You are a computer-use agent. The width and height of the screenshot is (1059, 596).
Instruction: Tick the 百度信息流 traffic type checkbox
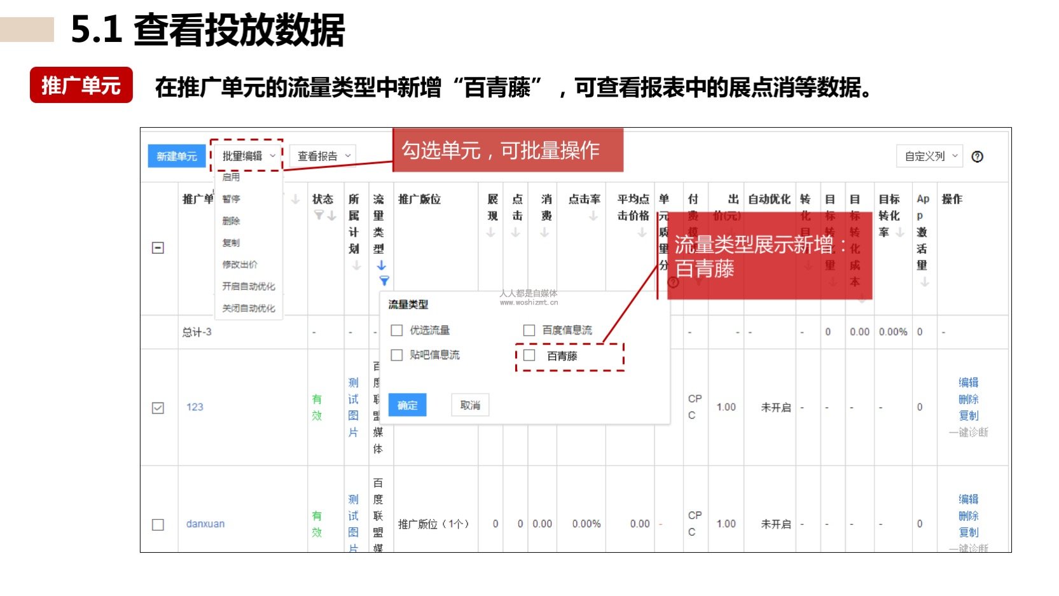[529, 330]
